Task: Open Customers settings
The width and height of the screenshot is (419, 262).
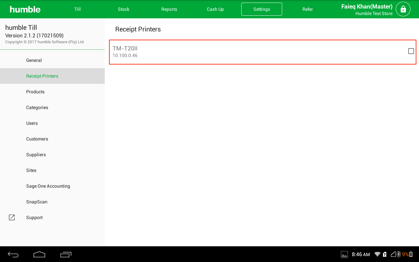Action: coord(52,139)
